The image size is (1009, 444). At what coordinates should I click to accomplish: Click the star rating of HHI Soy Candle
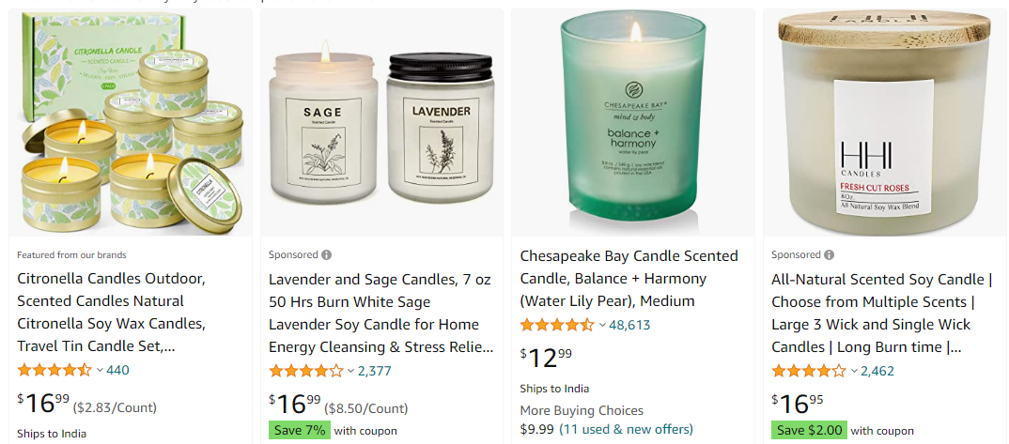click(809, 371)
